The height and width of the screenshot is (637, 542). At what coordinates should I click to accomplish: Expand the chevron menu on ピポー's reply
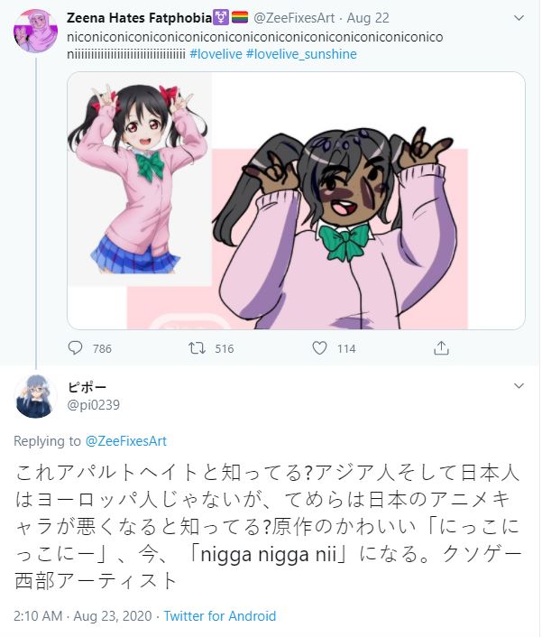point(519,385)
